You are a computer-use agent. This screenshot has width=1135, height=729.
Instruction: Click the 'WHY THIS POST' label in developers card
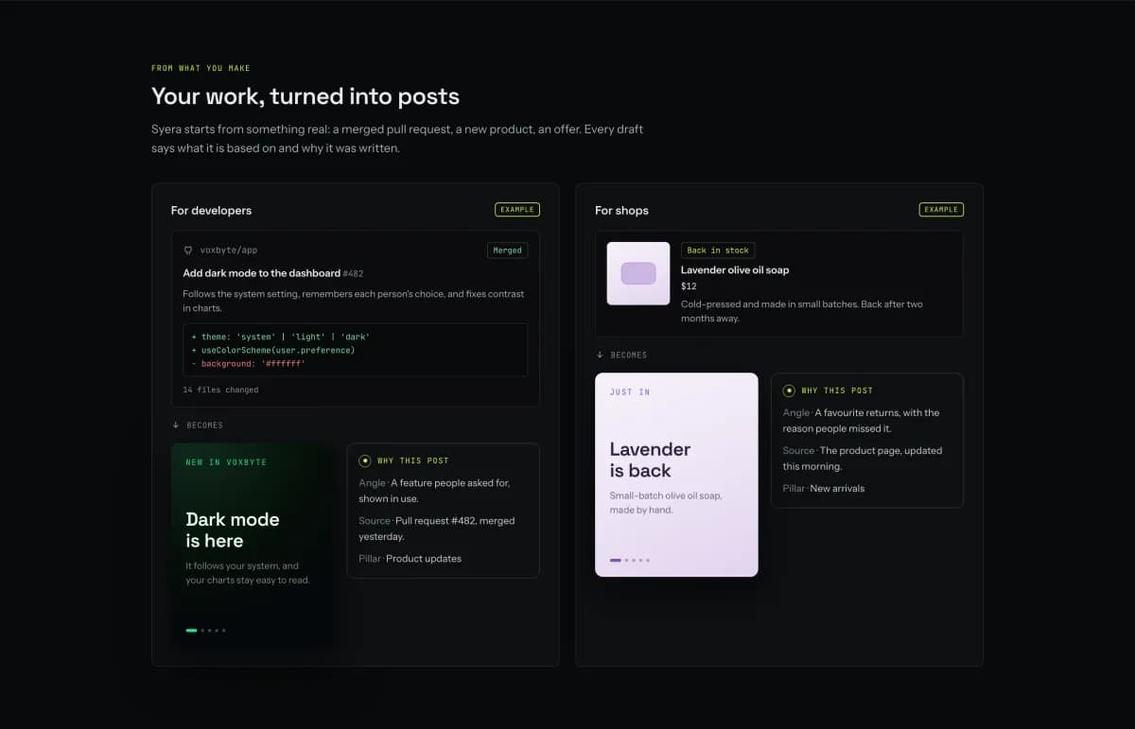pyautogui.click(x=413, y=461)
